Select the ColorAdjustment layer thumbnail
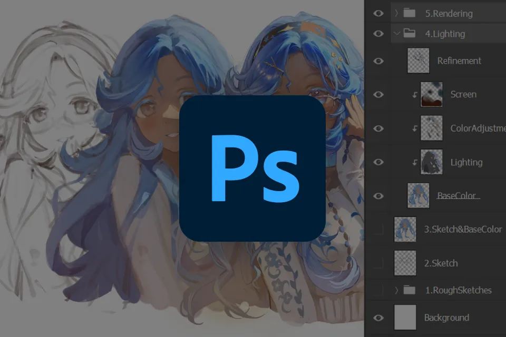506x337 pixels. point(432,128)
